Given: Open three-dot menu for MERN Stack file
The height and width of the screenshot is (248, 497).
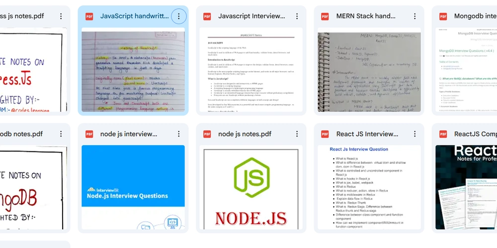Looking at the screenshot, I should click(414, 16).
